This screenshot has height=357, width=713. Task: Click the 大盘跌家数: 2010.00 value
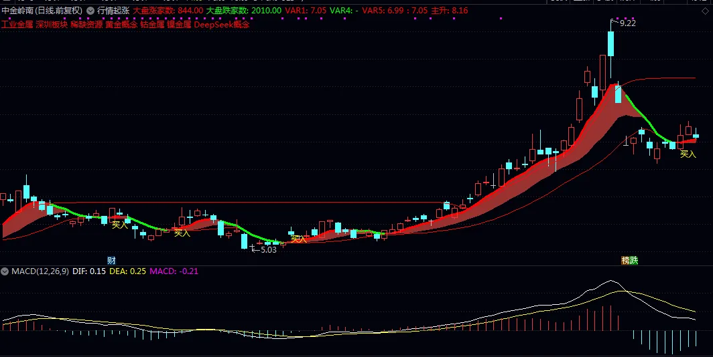pos(244,11)
